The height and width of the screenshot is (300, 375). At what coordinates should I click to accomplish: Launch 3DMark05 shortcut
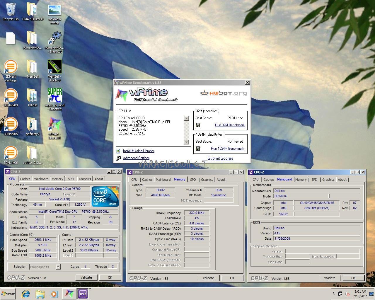[11, 127]
